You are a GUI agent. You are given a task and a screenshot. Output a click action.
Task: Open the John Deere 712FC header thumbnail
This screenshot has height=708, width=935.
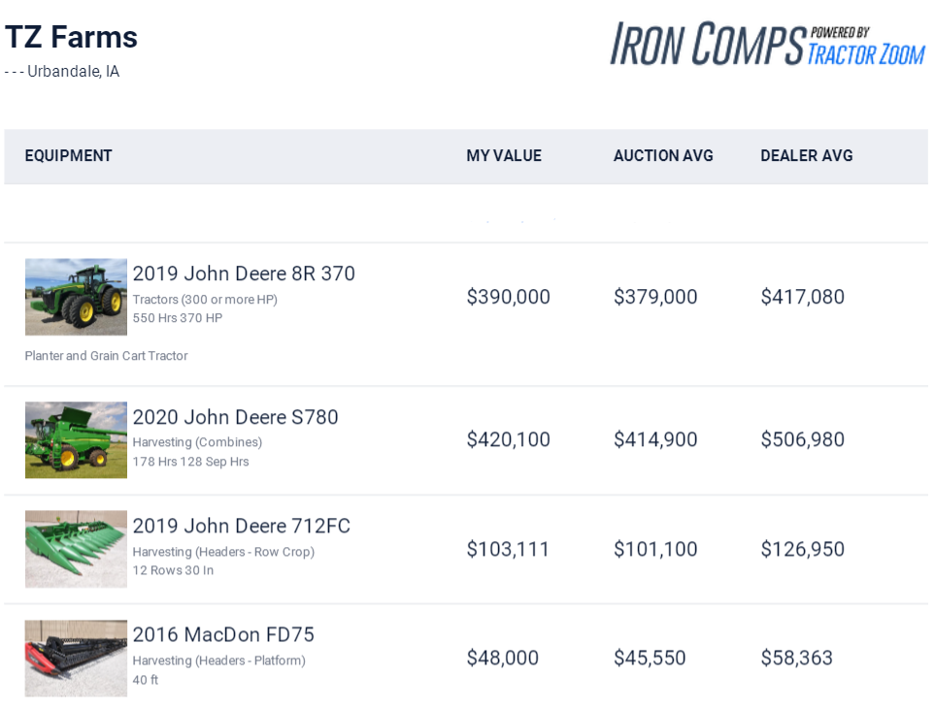click(76, 549)
